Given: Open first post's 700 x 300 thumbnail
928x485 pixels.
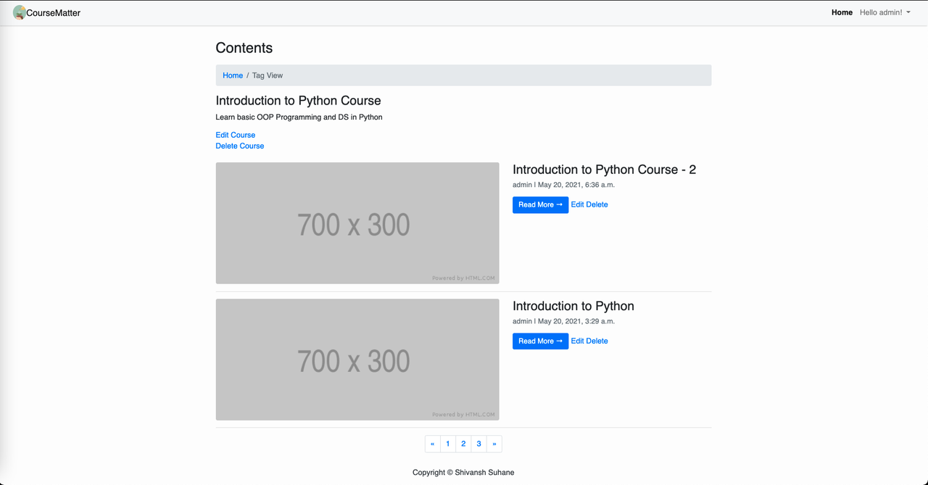Looking at the screenshot, I should [357, 223].
